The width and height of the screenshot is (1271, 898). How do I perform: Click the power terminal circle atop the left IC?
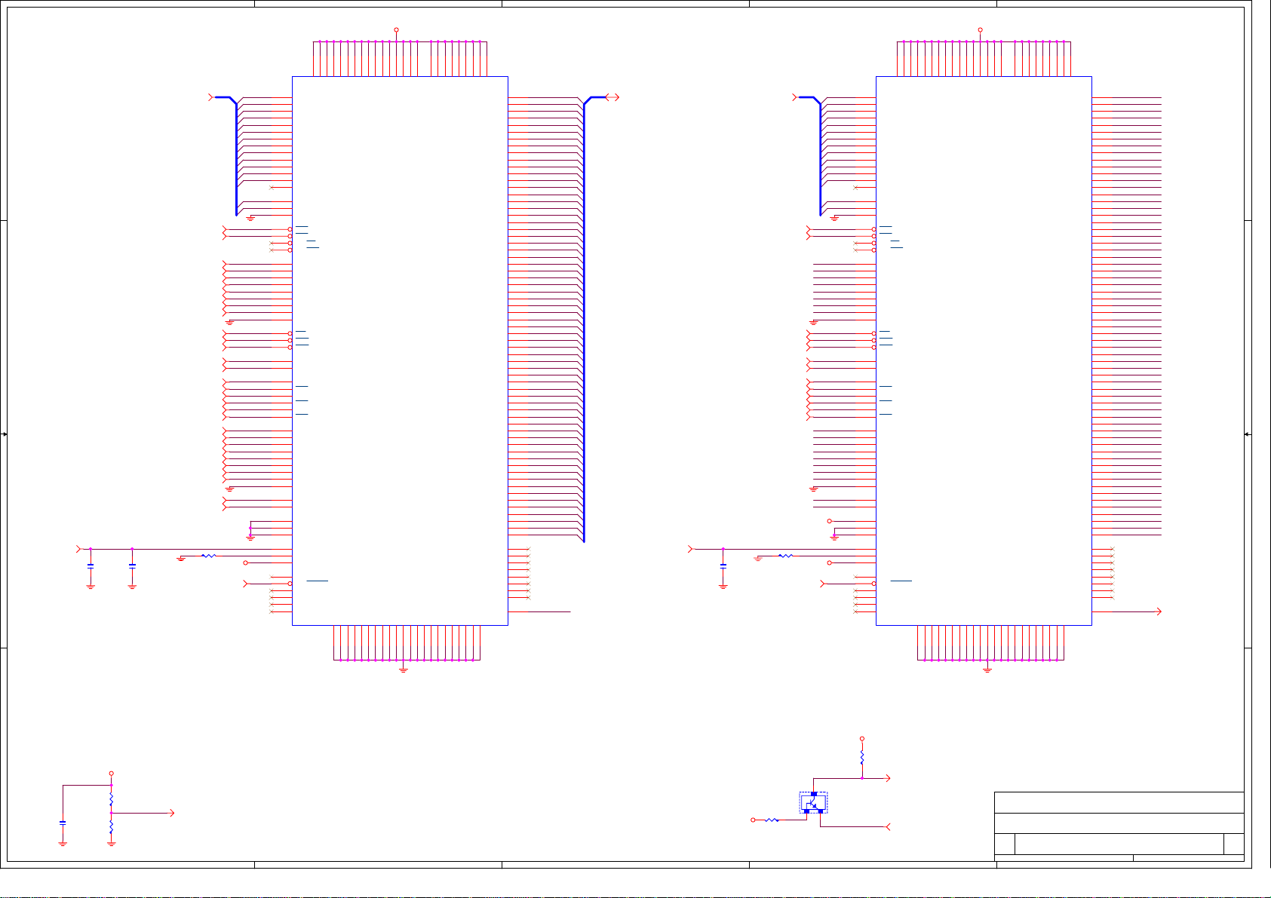(x=396, y=30)
